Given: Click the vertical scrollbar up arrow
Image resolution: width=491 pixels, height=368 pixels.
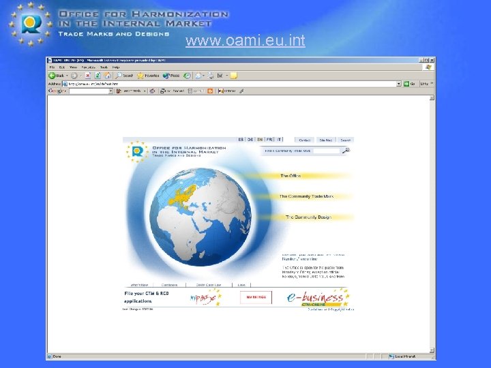Looking at the screenshot, I should click(x=432, y=98).
